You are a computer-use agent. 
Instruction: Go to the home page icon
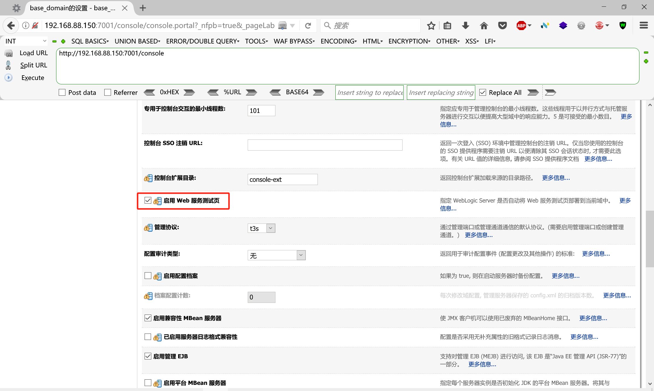tap(484, 26)
